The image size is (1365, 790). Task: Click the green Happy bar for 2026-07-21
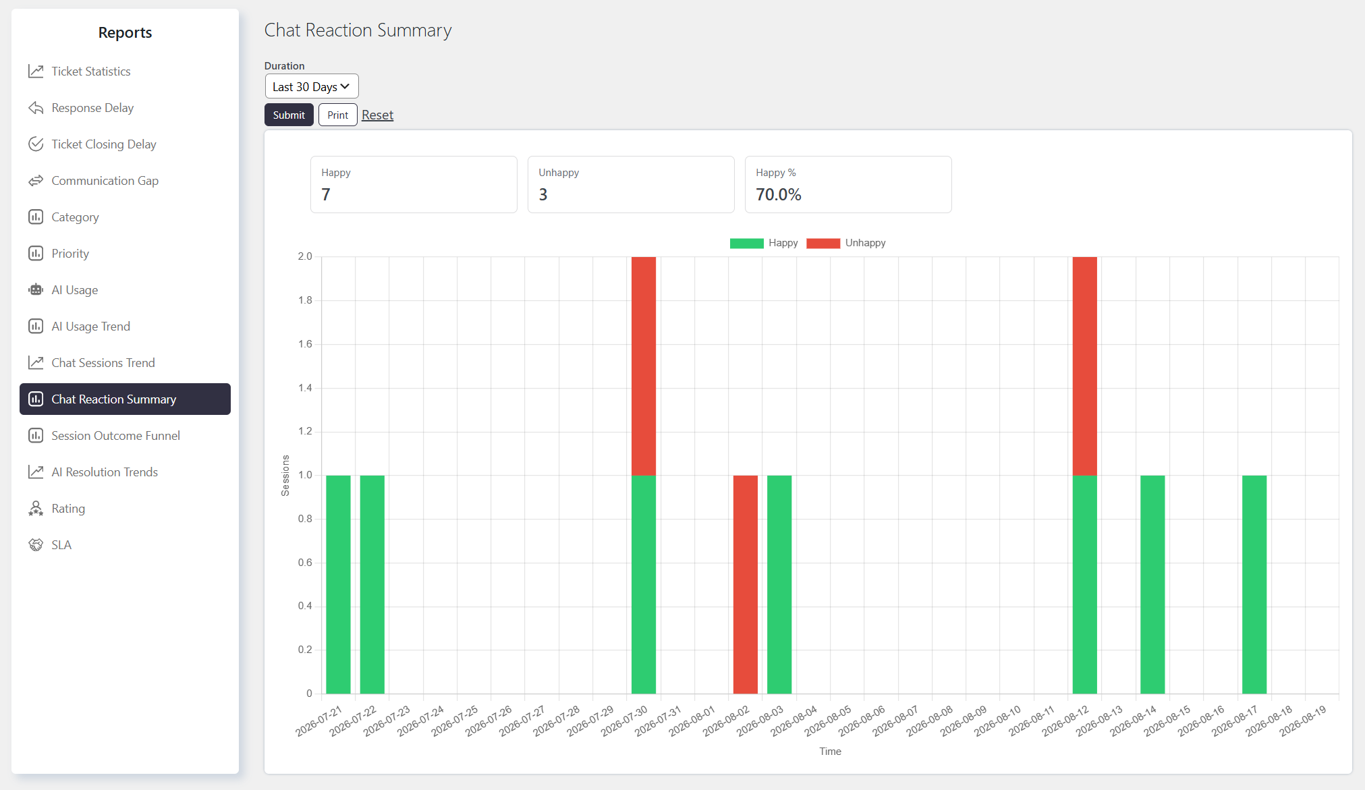coord(338,584)
